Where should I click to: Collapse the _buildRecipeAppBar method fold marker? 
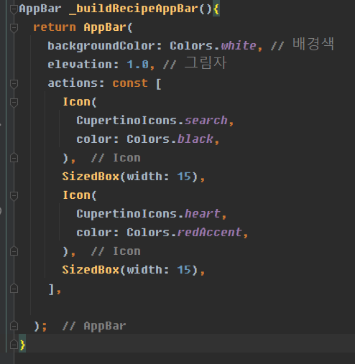click(x=14, y=9)
